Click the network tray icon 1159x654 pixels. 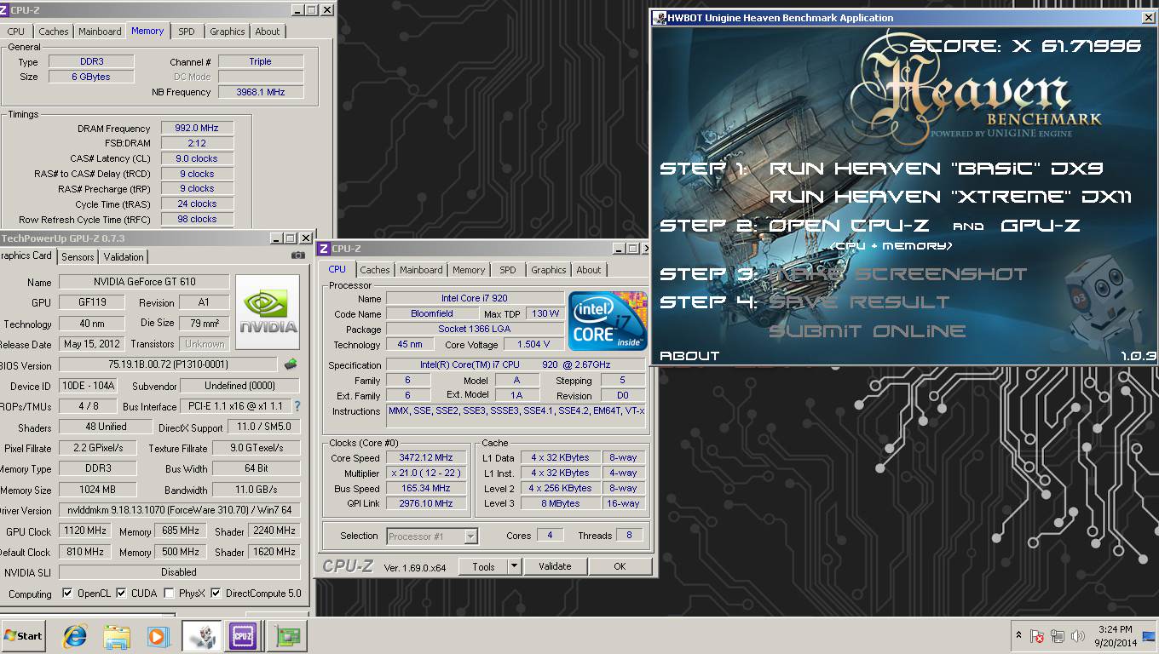tap(1058, 636)
